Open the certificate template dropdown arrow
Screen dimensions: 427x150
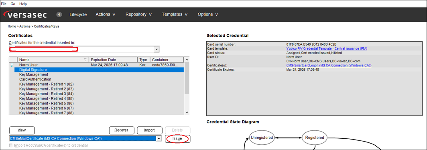click(x=159, y=139)
